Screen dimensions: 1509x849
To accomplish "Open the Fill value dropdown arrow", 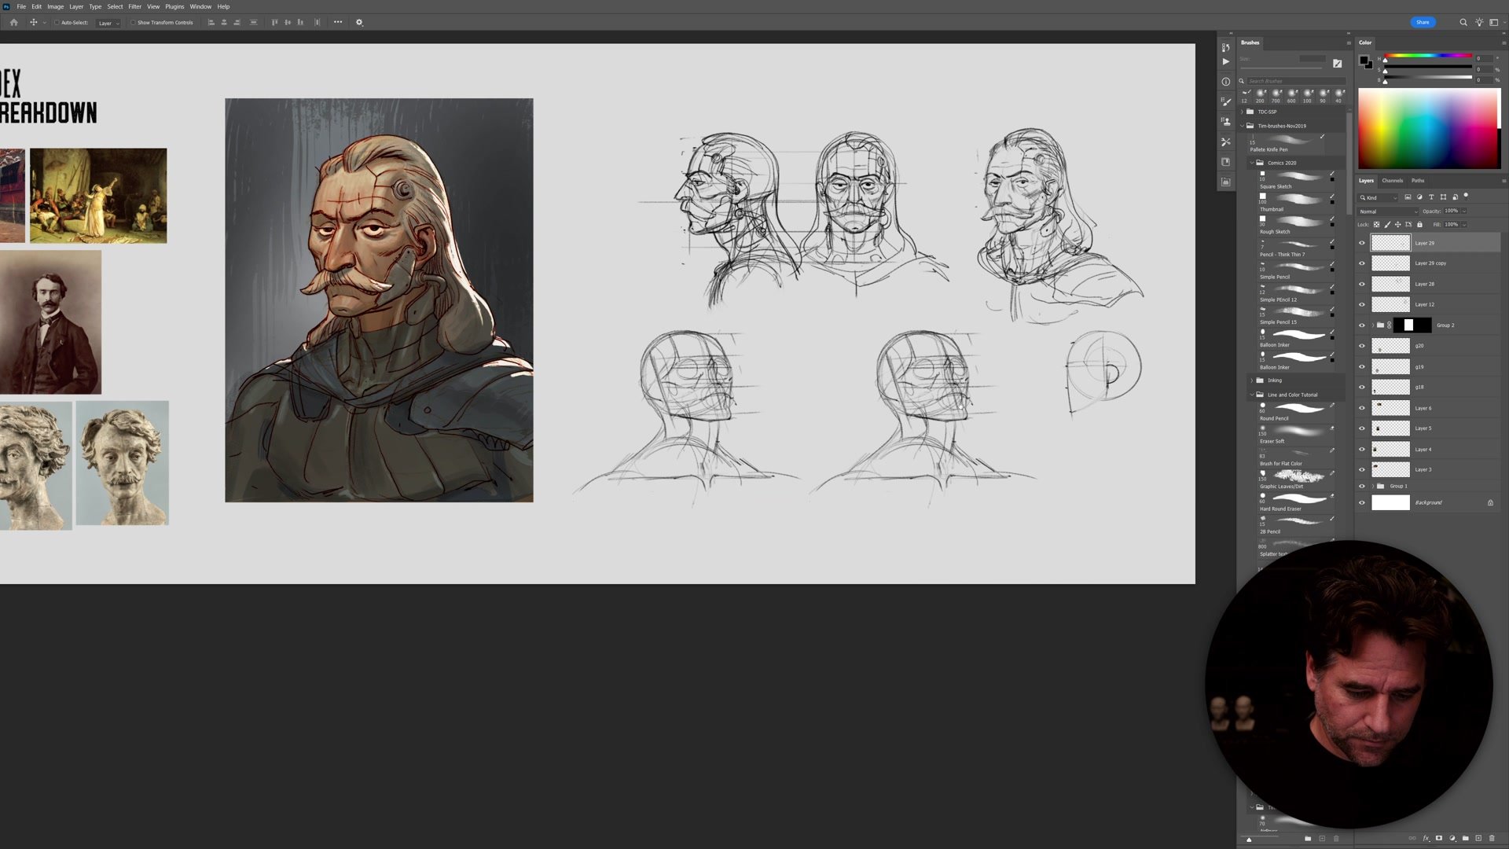I will tap(1464, 225).
